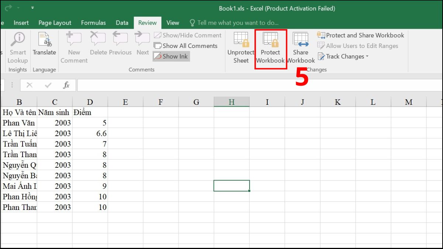This screenshot has width=443, height=249.
Task: Select the Smart Lookup tool
Action: pos(17,47)
